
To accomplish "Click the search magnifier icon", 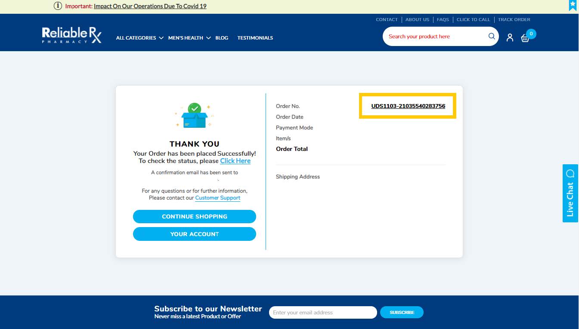I will (x=492, y=37).
